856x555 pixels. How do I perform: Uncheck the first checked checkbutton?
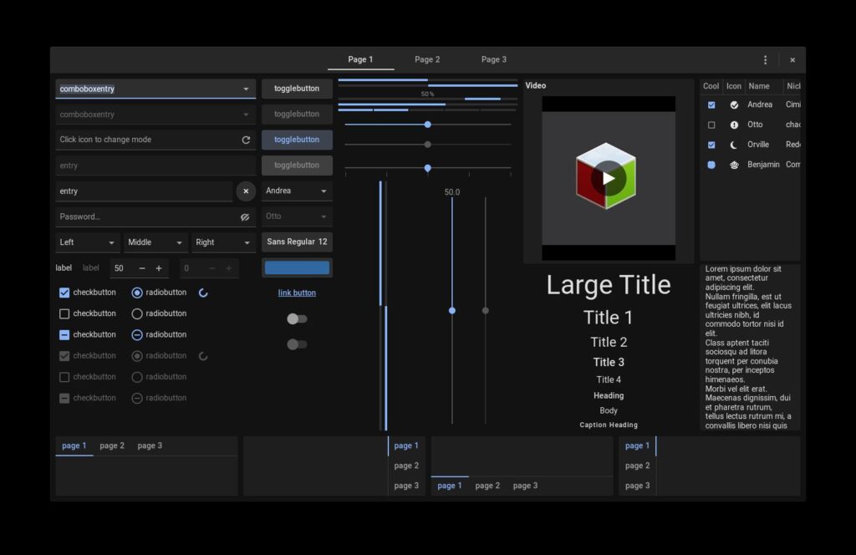(x=64, y=293)
